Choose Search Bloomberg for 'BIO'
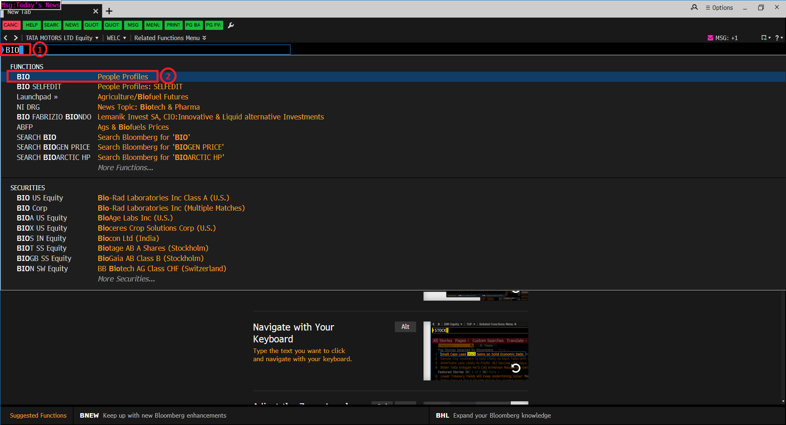Screen dimensions: 786x425 click(393, 137)
